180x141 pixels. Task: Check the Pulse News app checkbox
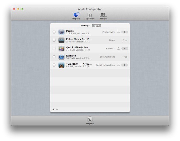click(x=54, y=40)
